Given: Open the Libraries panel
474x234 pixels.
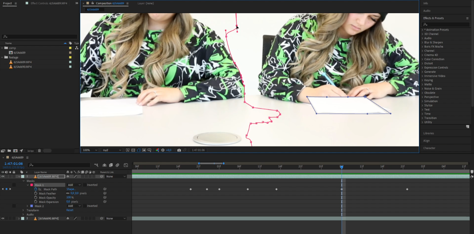Looking at the screenshot, I should click(x=429, y=133).
